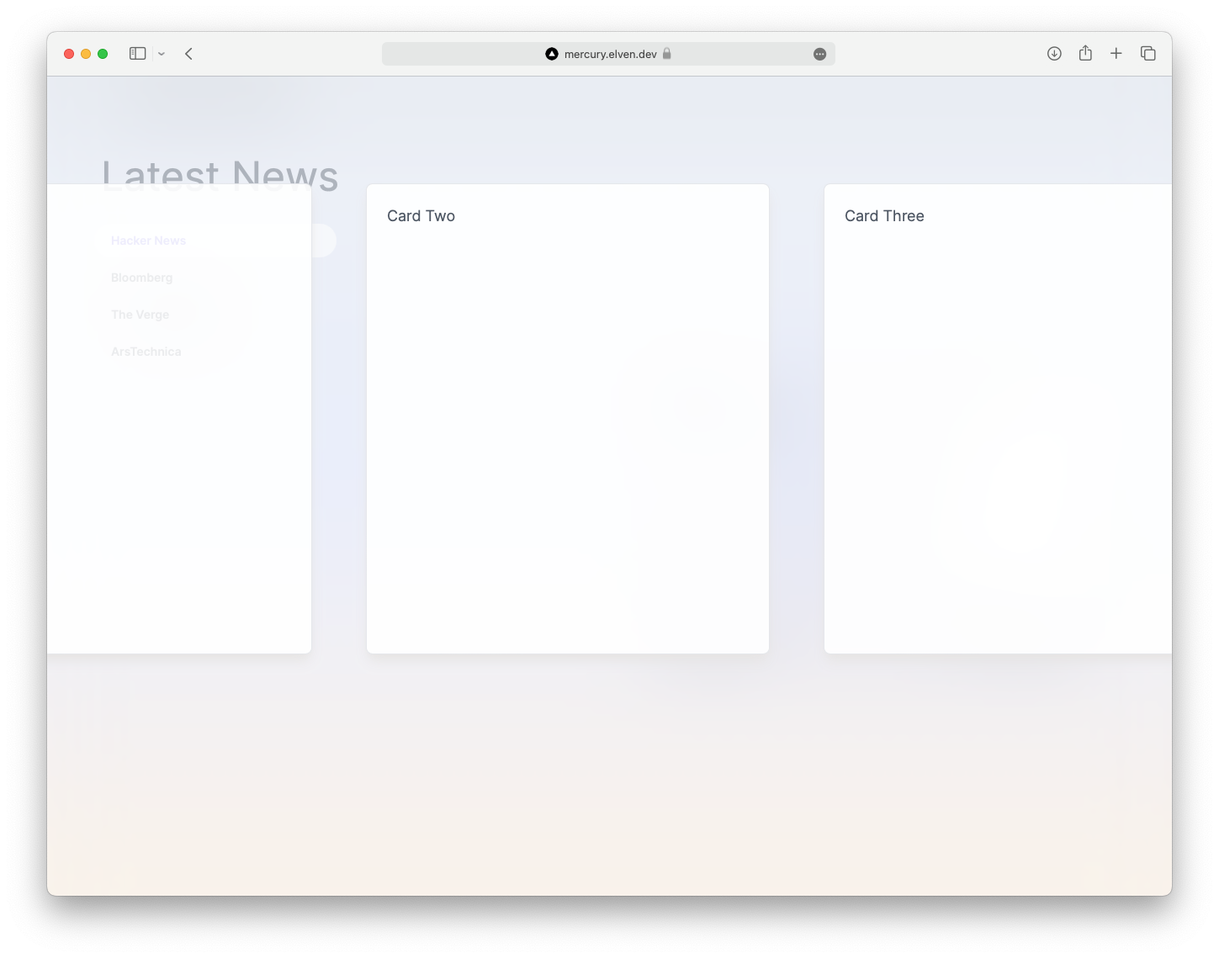The image size is (1219, 958).
Task: Show the Downloads list
Action: click(x=1054, y=54)
